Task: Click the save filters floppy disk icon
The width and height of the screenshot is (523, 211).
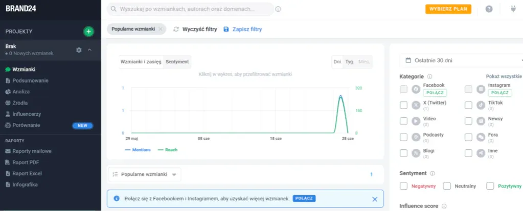Action: pyautogui.click(x=226, y=29)
